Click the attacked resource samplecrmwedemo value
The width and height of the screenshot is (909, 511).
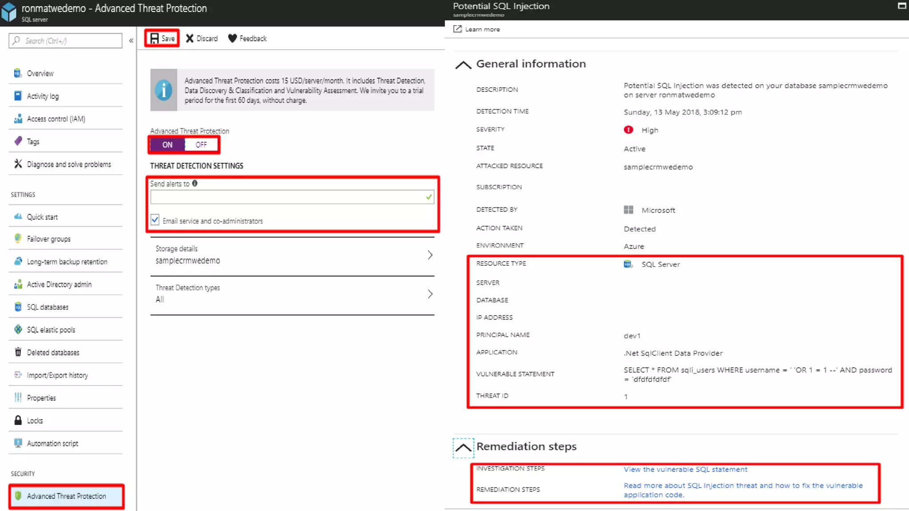[x=658, y=167]
